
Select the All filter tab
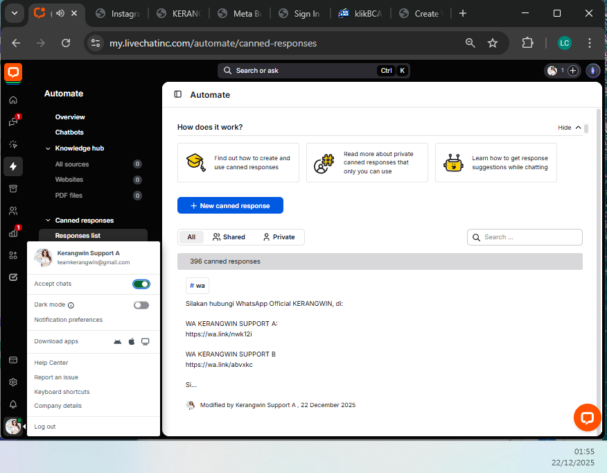point(191,237)
